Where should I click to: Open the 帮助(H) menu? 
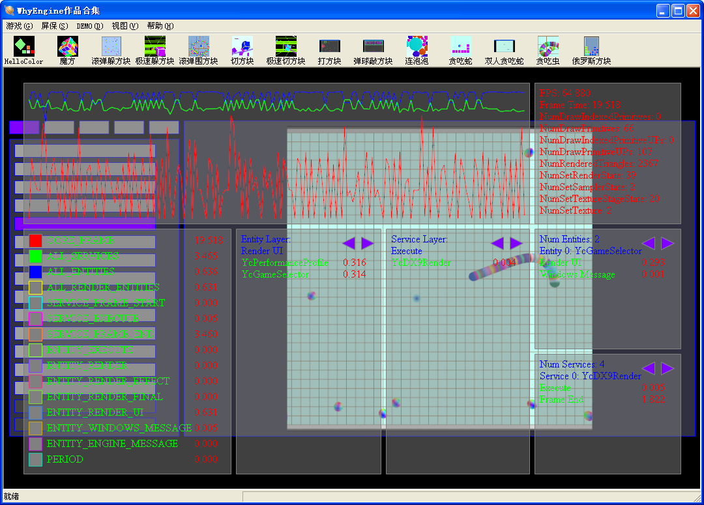click(x=160, y=26)
